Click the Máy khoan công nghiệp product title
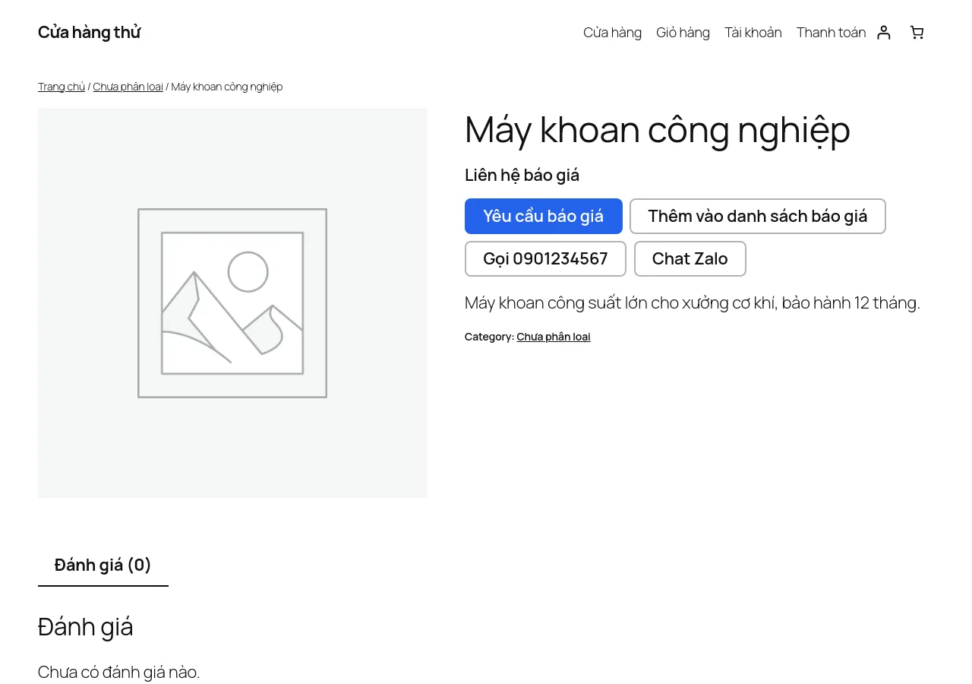This screenshot has height=684, width=972. click(658, 129)
